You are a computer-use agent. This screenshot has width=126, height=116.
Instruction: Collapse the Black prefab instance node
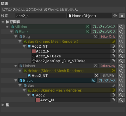point(11,32)
